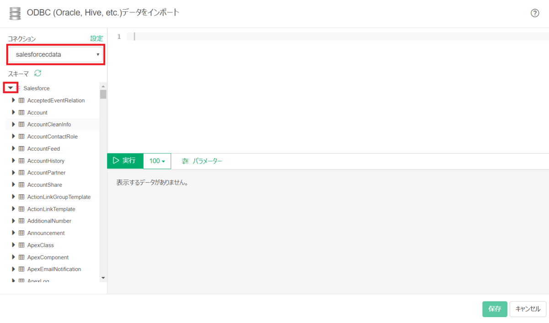
Task: Expand the Account table node
Action: point(14,112)
